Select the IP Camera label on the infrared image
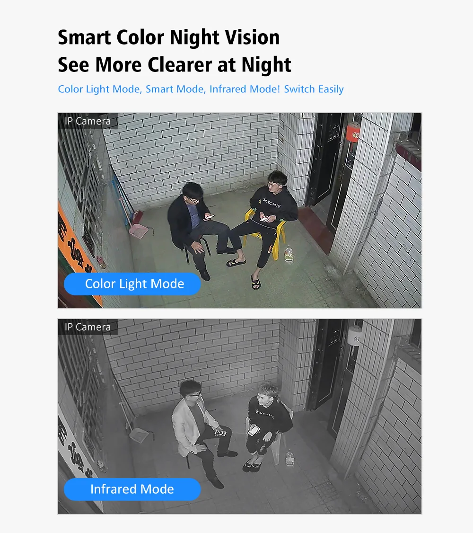 (x=88, y=327)
